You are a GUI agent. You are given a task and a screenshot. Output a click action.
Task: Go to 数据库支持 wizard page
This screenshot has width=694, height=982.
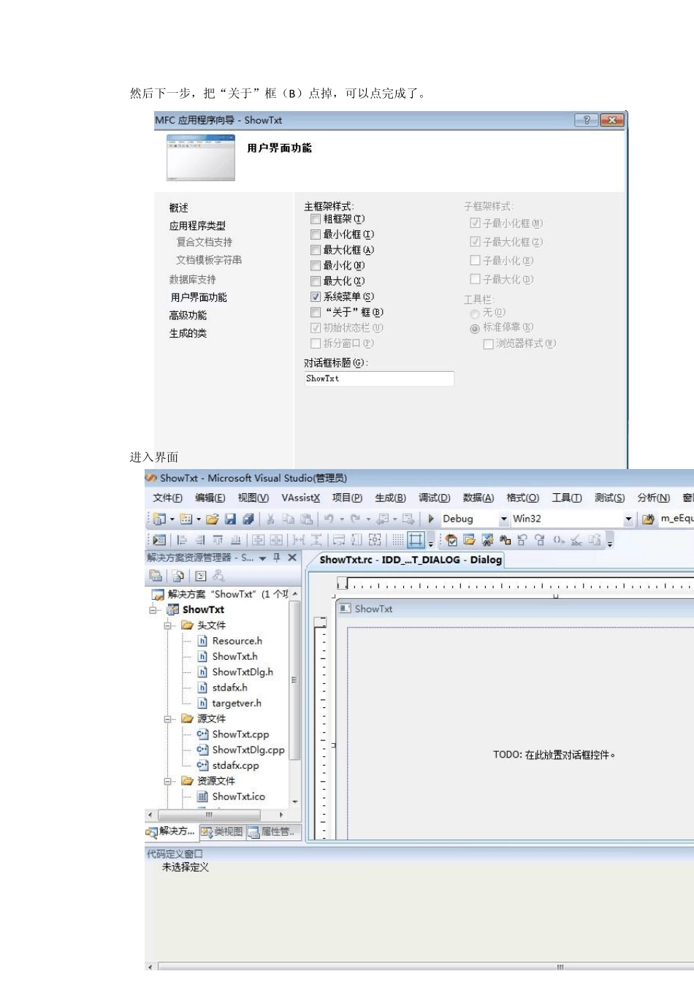tap(192, 279)
